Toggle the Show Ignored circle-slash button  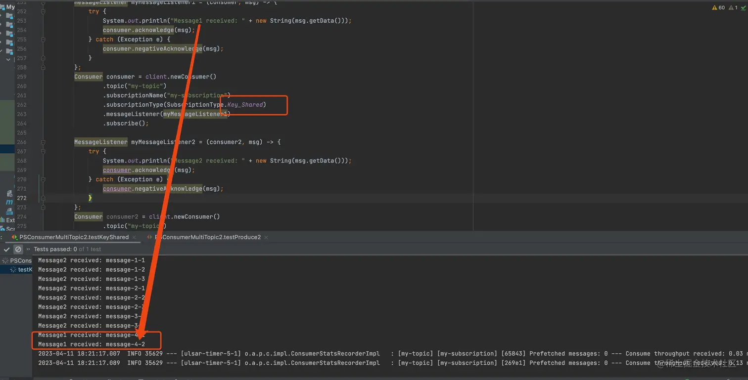click(18, 250)
